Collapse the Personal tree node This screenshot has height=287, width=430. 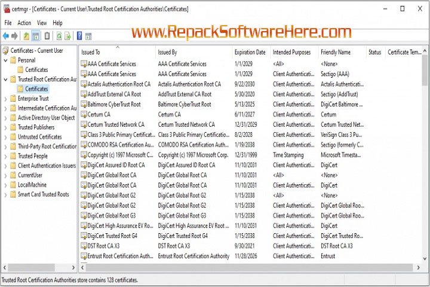(x=5, y=60)
